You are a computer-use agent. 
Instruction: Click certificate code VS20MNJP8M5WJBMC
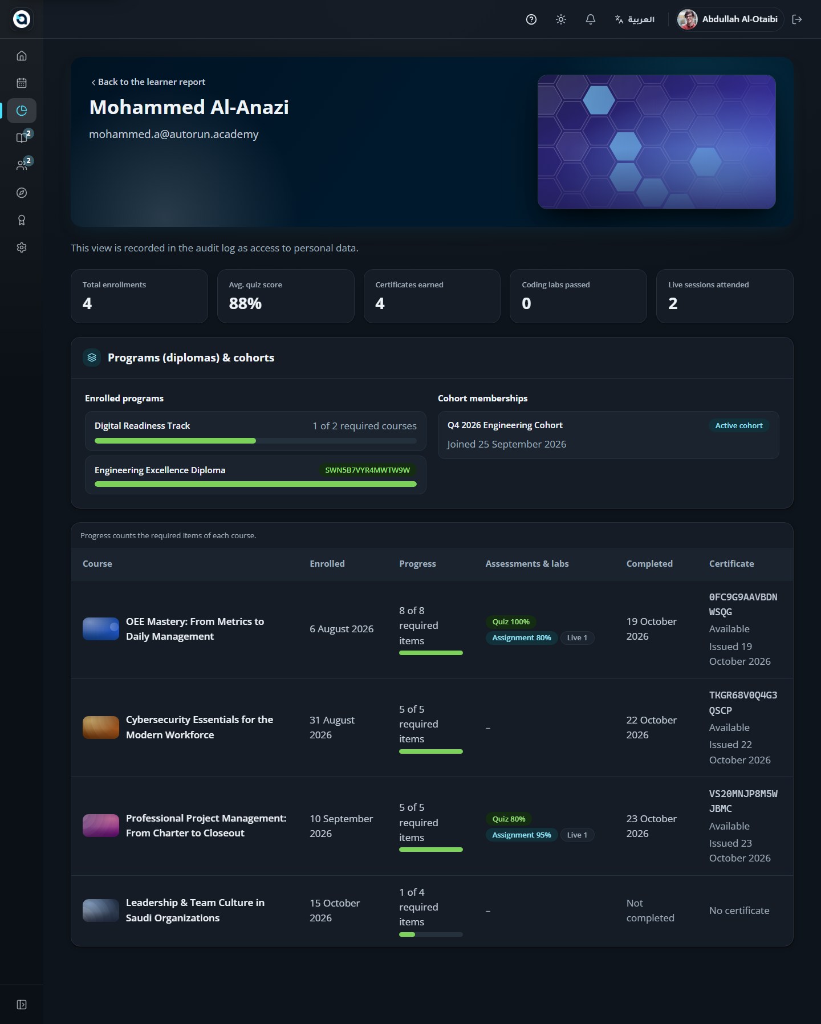pos(743,801)
